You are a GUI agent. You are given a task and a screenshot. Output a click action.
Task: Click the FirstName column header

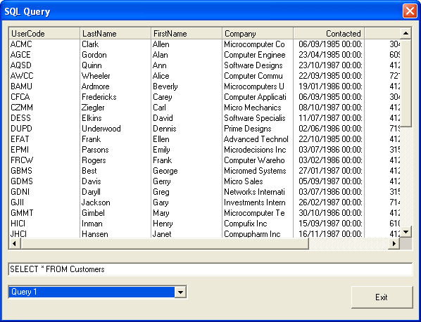(x=187, y=34)
